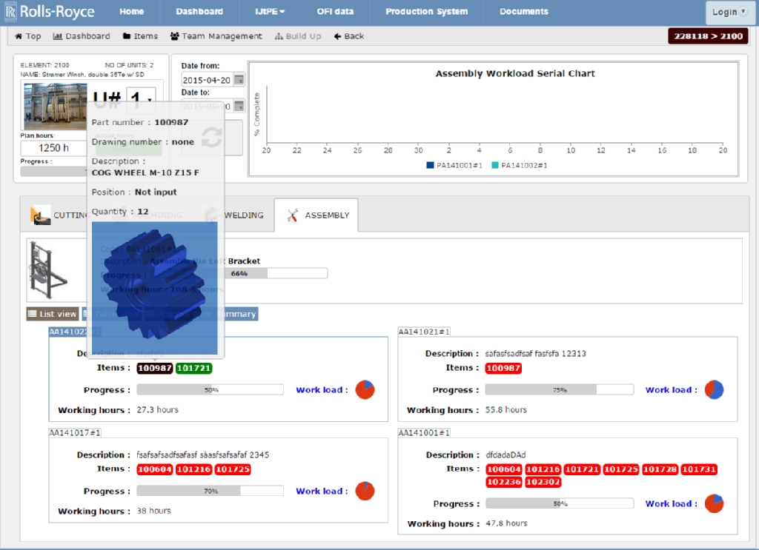Click item 100604 in AA141017#1 card
Screen dimensions: 759x550
(x=154, y=469)
